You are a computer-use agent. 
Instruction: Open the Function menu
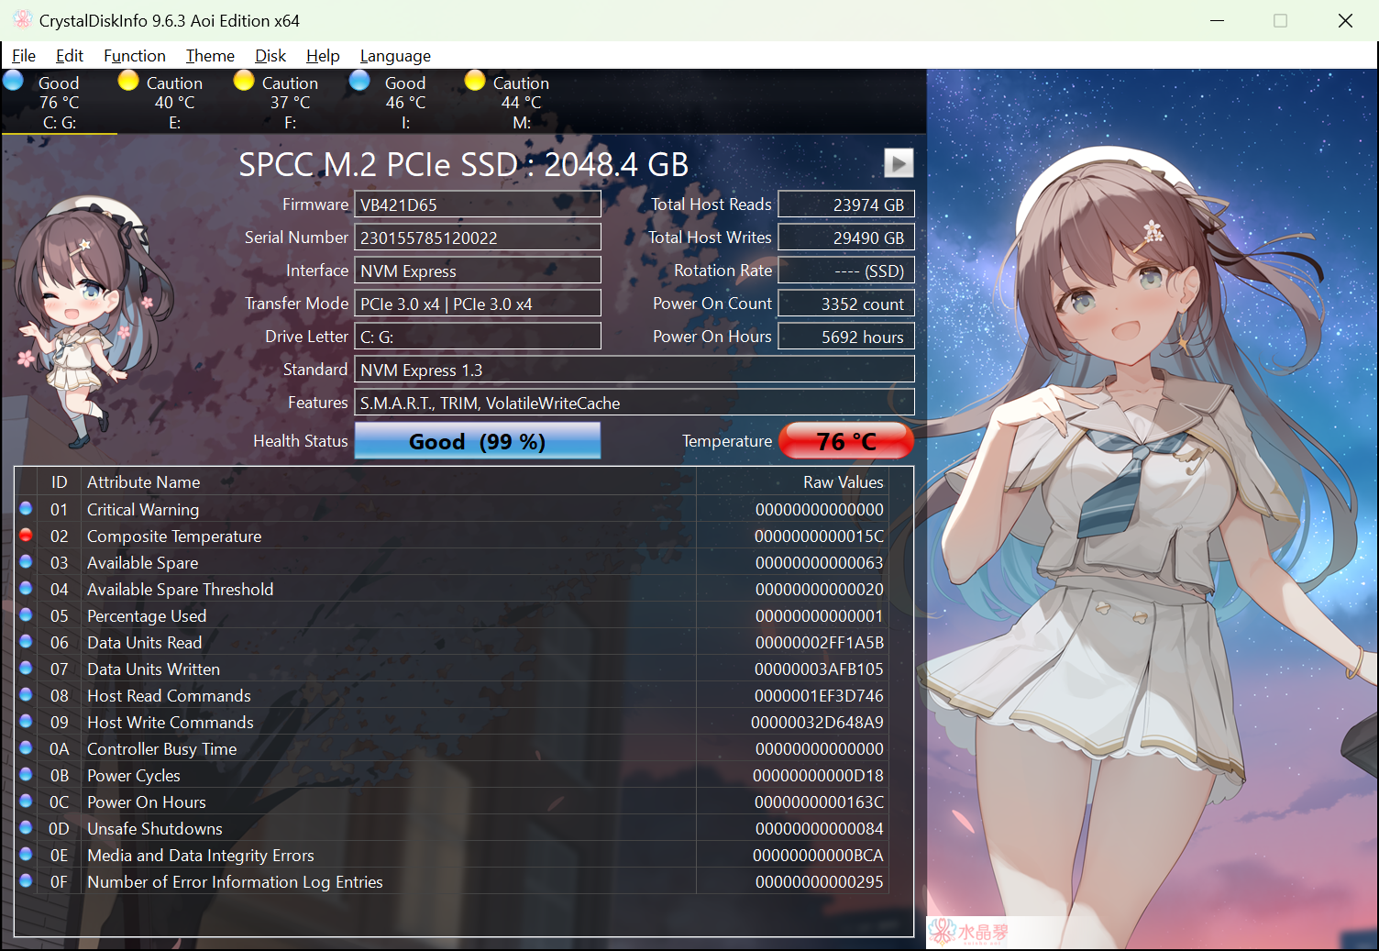click(134, 56)
